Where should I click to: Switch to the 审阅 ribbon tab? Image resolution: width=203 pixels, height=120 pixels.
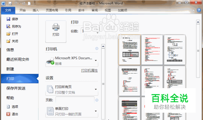point(95,10)
